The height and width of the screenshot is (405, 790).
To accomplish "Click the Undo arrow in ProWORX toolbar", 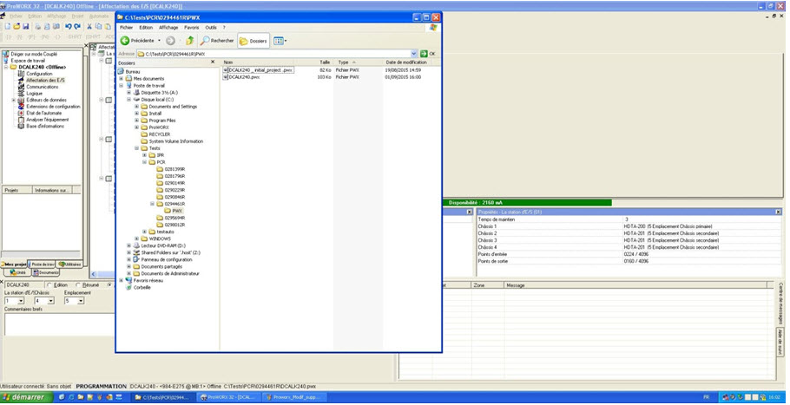I will pos(69,27).
